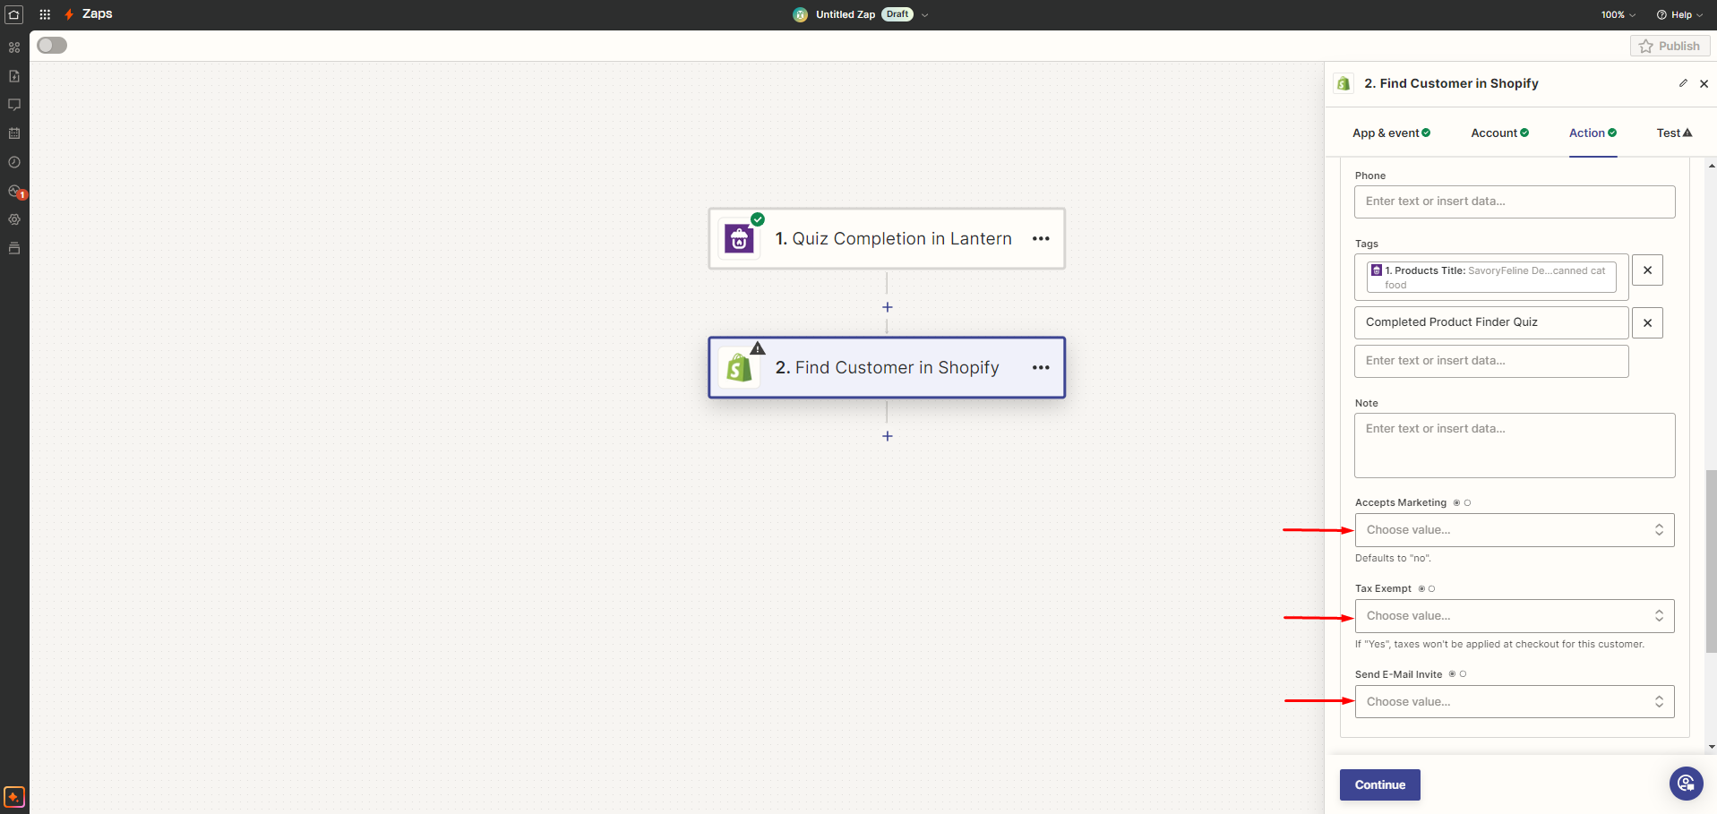Switch to the Account tab
The height and width of the screenshot is (814, 1717).
click(x=1499, y=133)
